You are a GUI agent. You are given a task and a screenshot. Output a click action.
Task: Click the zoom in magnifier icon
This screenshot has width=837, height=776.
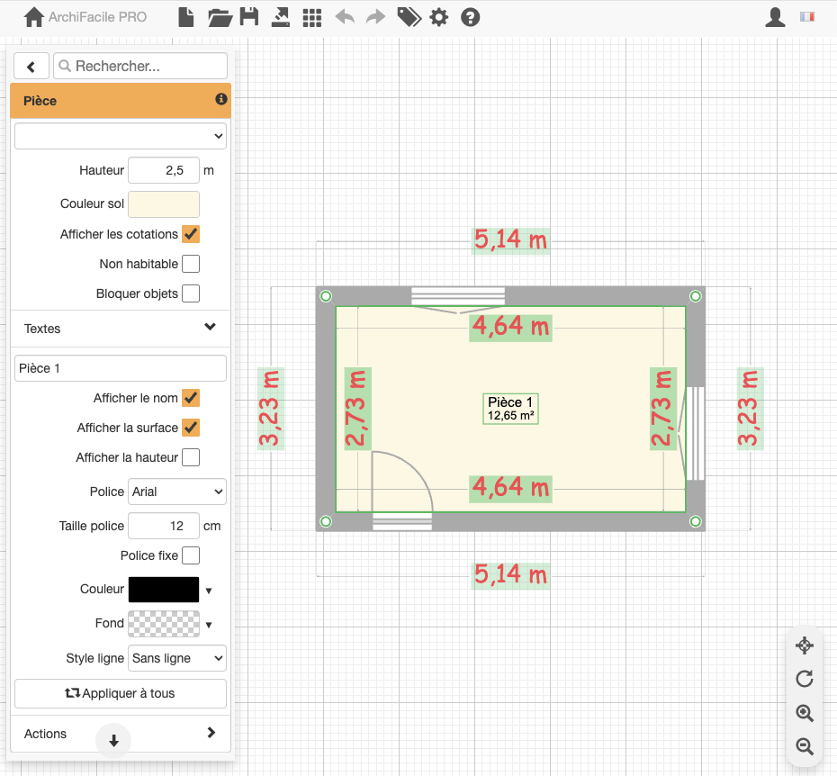coord(805,713)
